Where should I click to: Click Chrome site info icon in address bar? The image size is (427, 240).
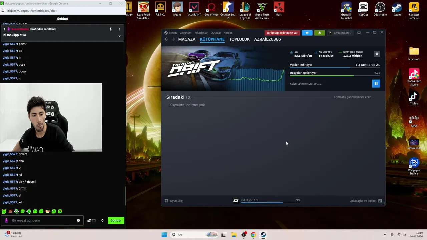point(3,11)
